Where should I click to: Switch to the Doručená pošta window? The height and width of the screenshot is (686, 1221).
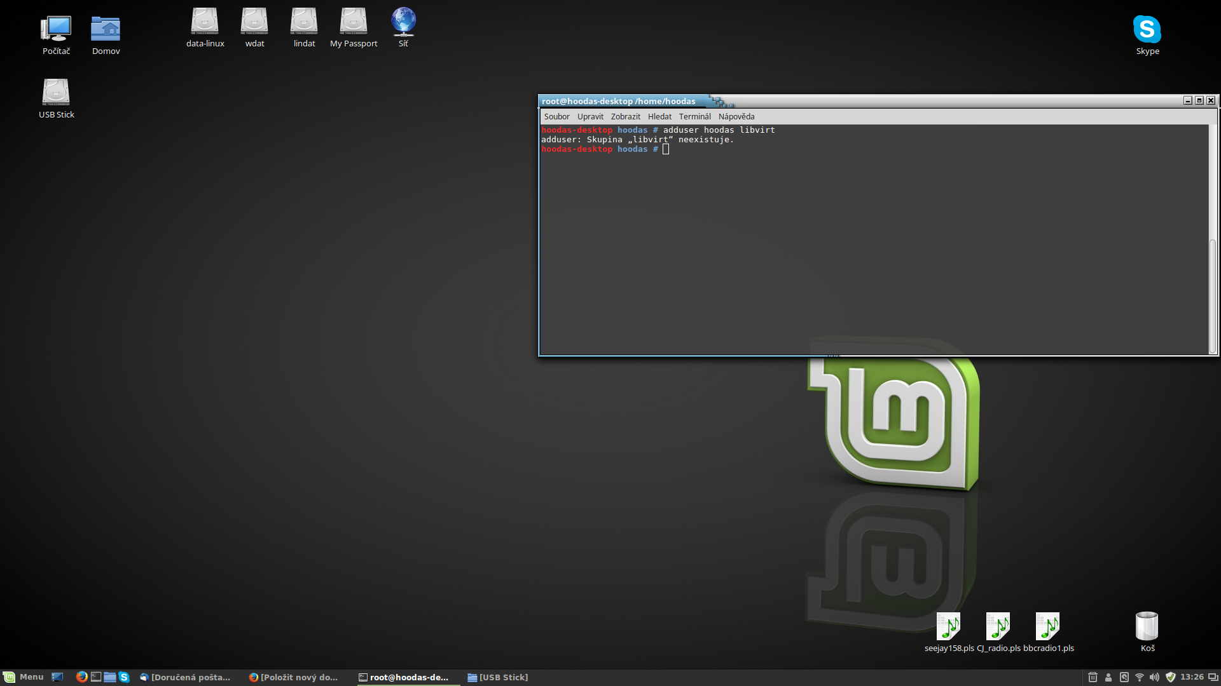(x=185, y=677)
